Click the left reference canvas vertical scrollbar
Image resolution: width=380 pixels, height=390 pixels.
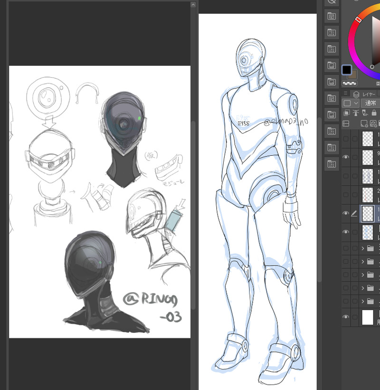click(193, 215)
